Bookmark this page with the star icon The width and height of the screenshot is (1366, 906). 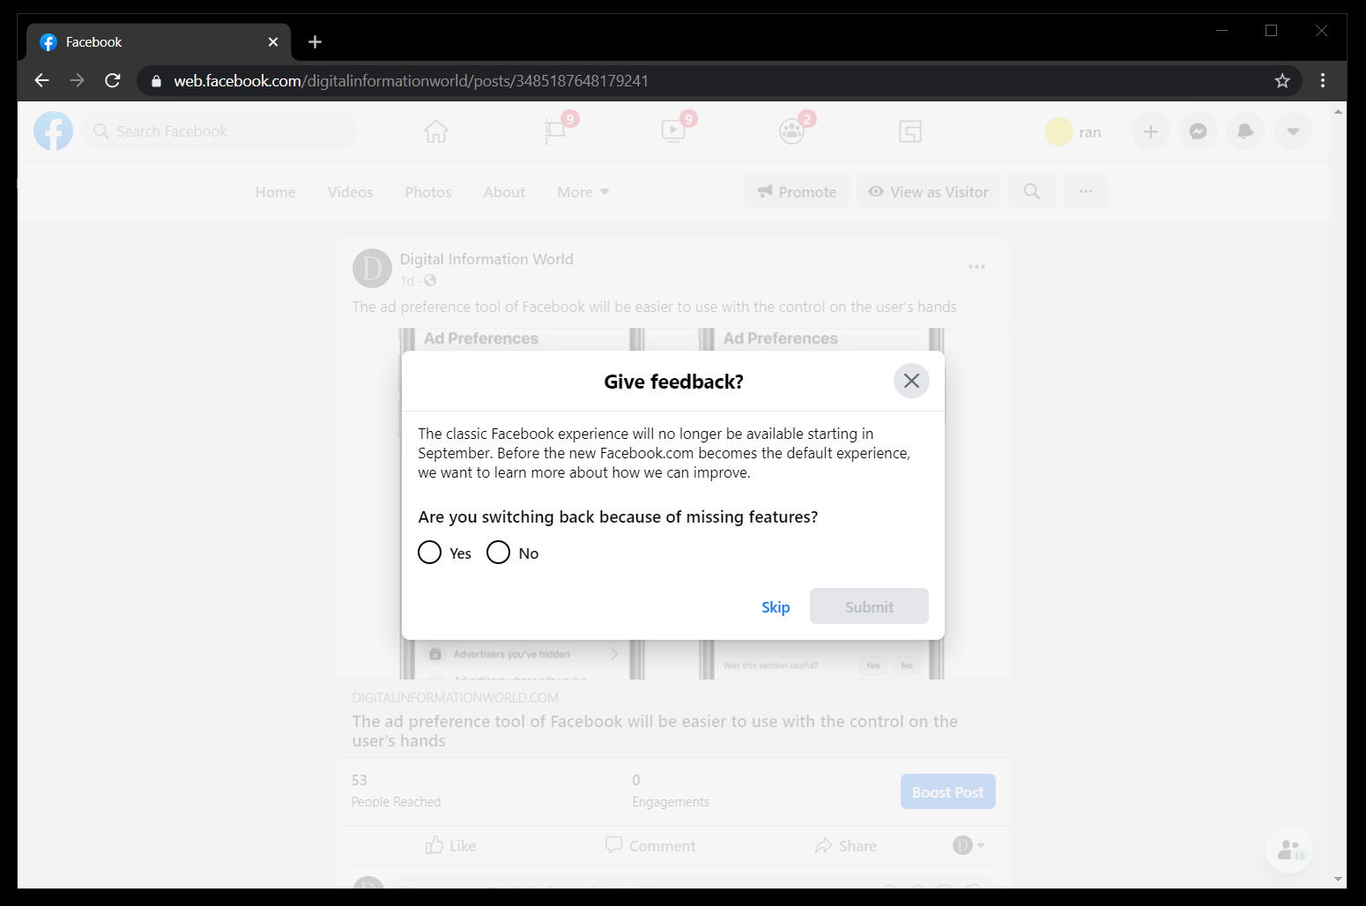[1282, 80]
